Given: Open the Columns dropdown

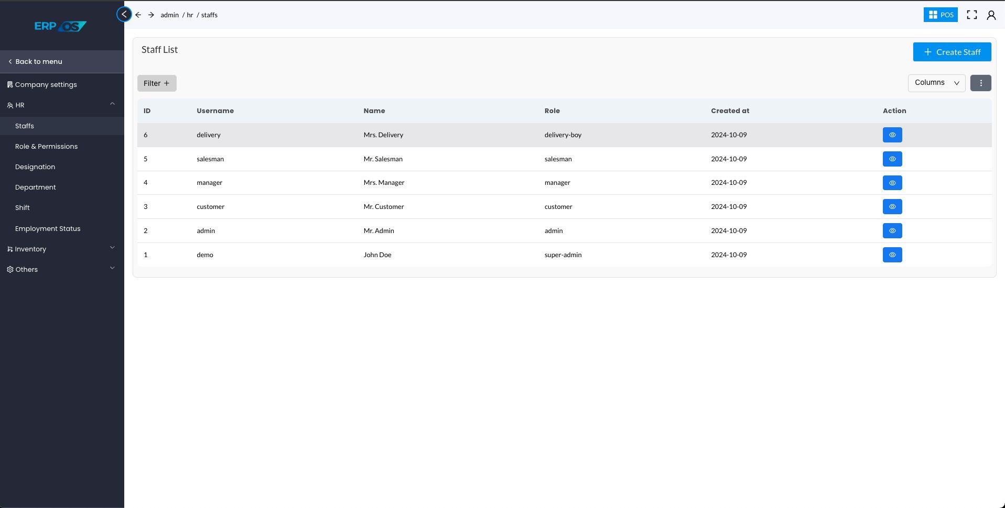Looking at the screenshot, I should (x=936, y=83).
